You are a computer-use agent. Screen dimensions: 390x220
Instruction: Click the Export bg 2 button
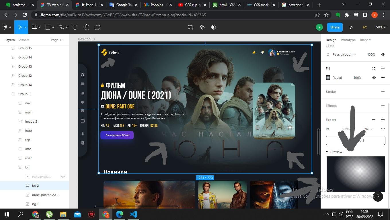pyautogui.click(x=355, y=140)
